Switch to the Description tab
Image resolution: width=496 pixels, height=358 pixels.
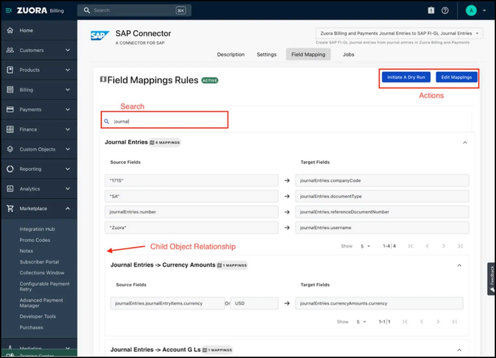coord(231,54)
